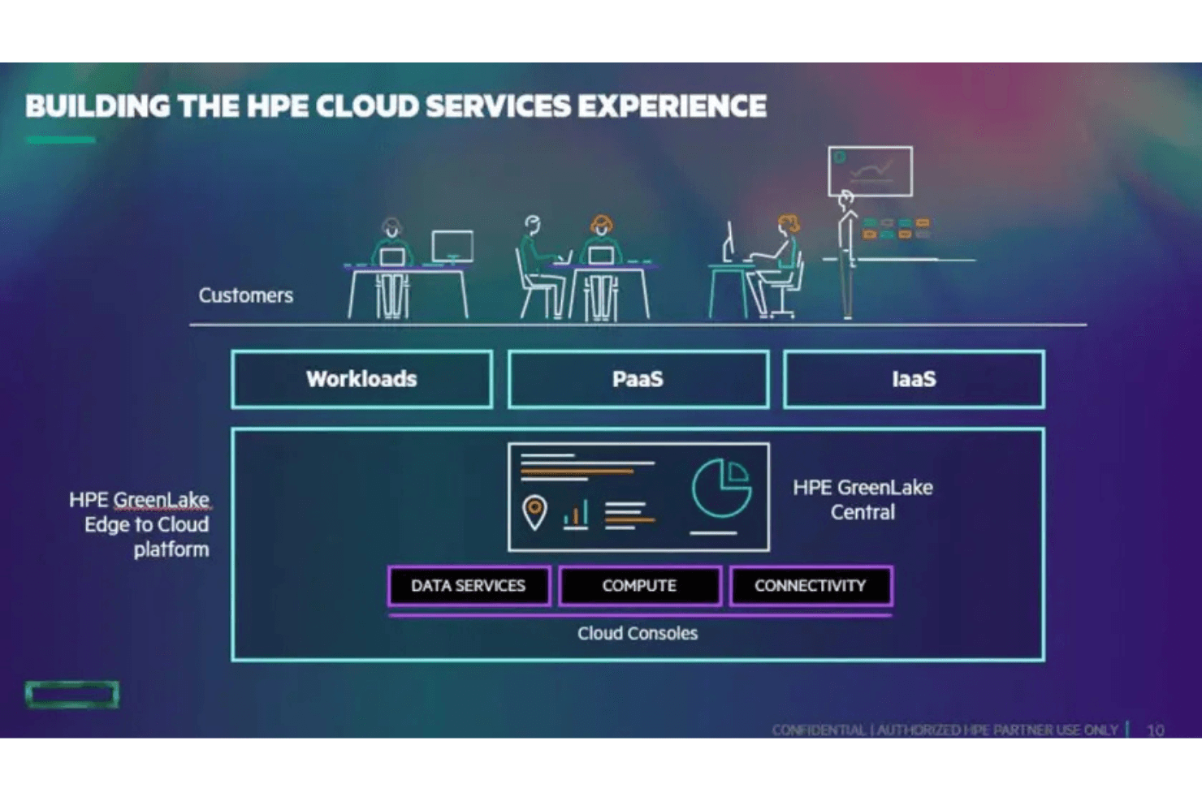
Task: Click the 'Customers' label
Action: [x=246, y=295]
